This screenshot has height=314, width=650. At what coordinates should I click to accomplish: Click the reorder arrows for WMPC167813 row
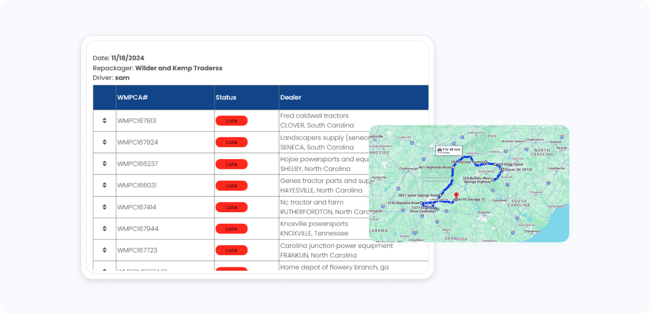click(105, 121)
